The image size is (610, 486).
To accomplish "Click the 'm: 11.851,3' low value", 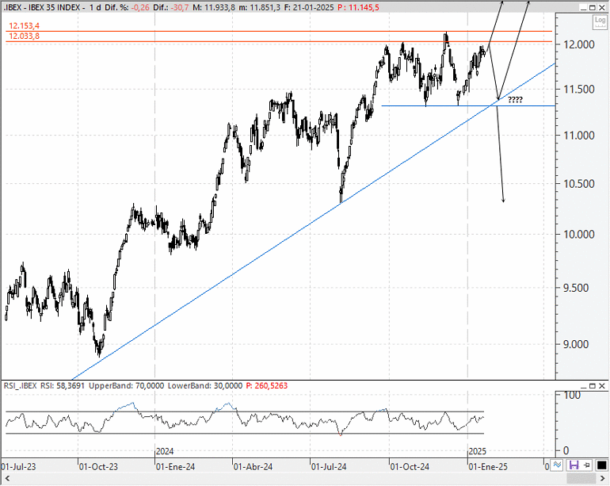I will point(259,7).
